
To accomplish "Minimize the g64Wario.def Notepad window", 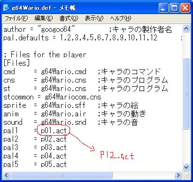I will coord(163,8).
